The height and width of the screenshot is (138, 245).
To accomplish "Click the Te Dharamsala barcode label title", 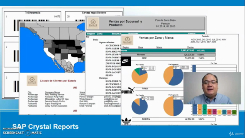I will (33, 13).
